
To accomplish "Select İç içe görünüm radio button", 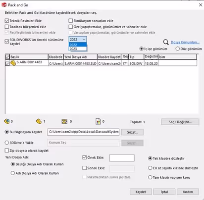I will [x=142, y=49].
